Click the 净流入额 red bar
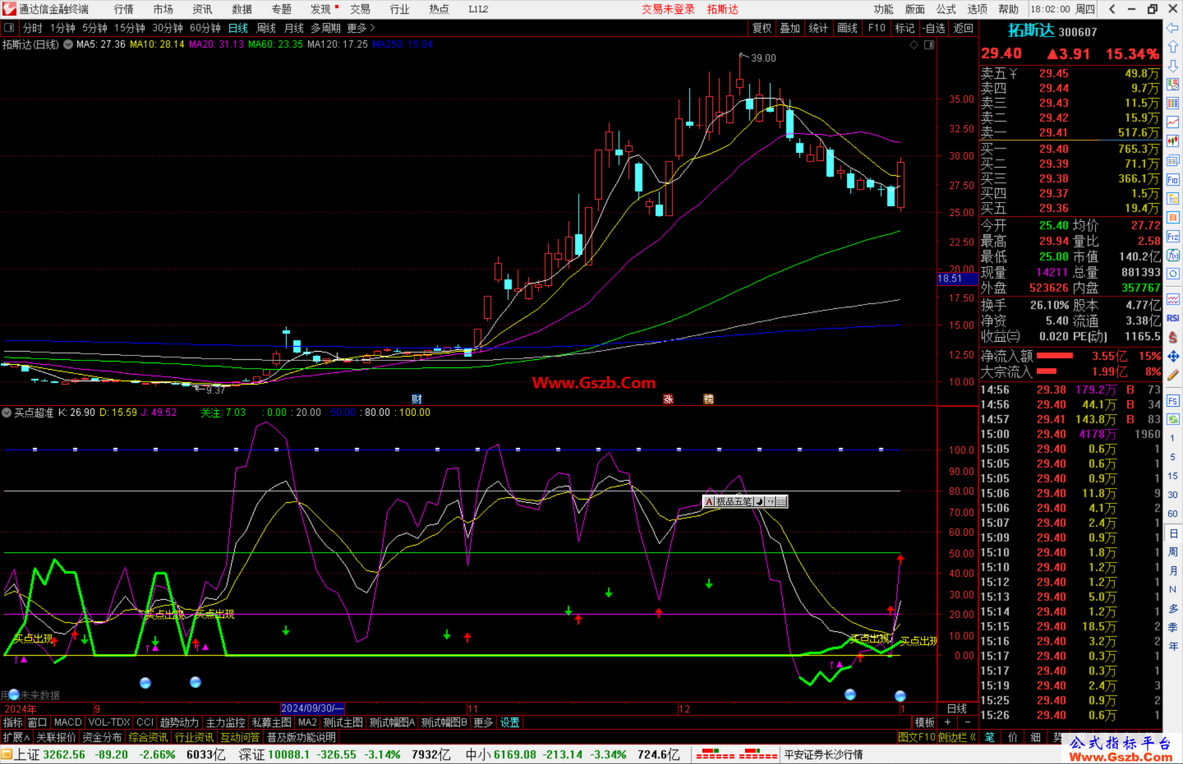 coord(1055,356)
